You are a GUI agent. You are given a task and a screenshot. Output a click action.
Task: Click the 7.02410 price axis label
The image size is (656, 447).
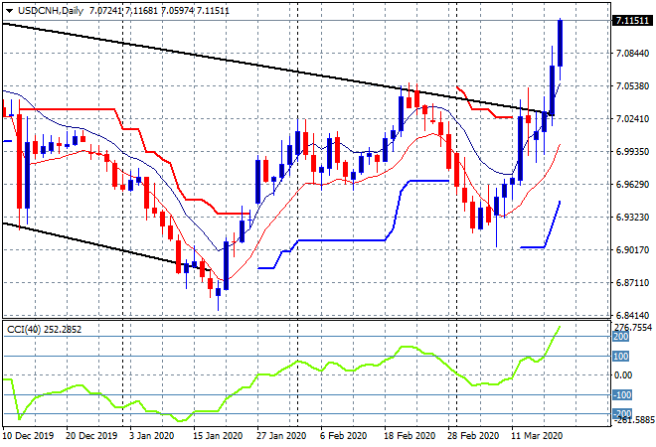pos(632,119)
